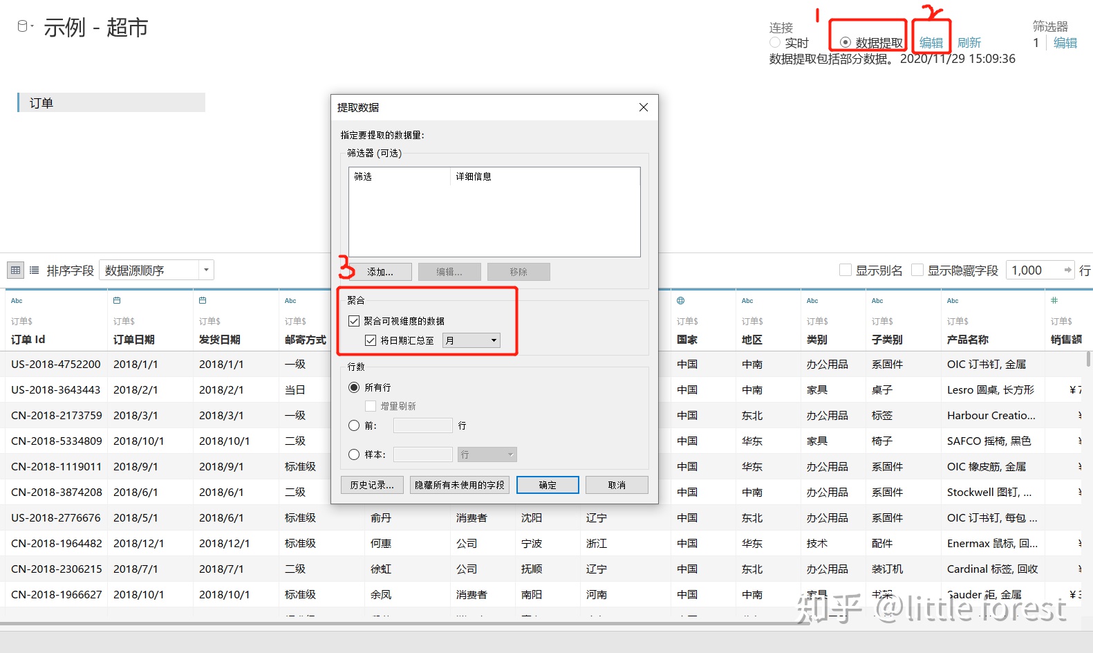Click 移除 filter button
Screen dimensions: 1093x653
pyautogui.click(x=519, y=272)
